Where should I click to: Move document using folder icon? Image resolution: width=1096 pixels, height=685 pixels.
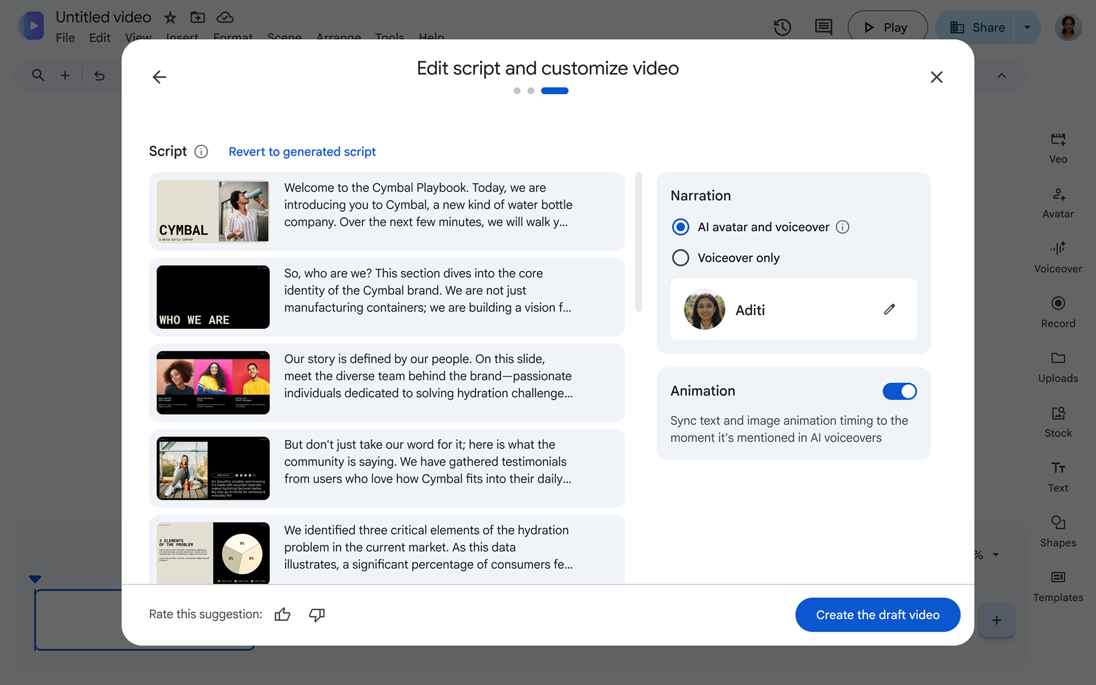click(x=197, y=18)
